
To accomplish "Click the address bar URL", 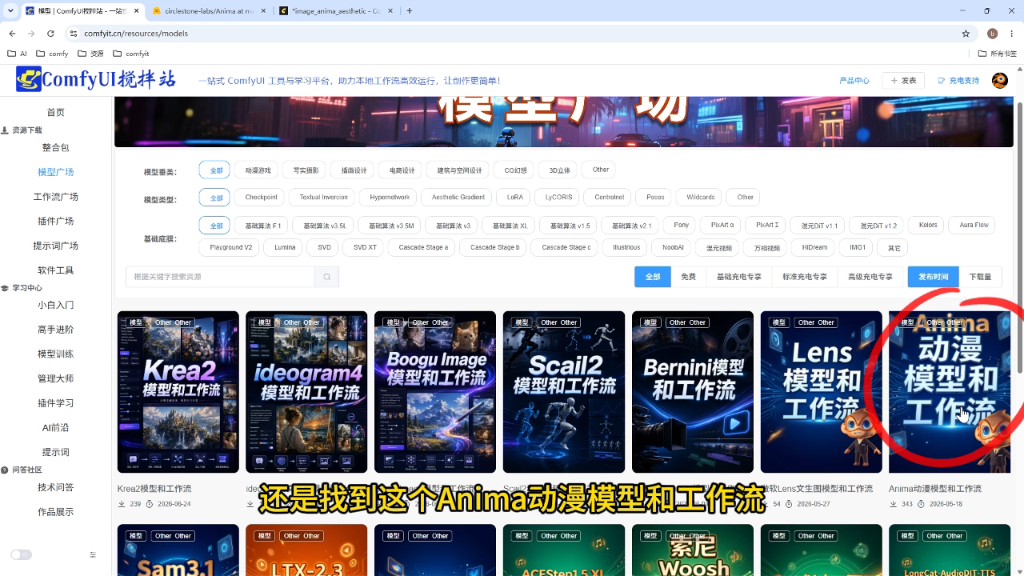I will point(136,34).
